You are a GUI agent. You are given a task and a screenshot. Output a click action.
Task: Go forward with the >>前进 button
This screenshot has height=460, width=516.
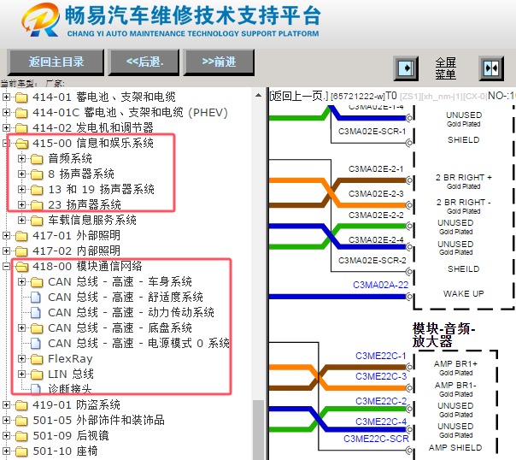(x=219, y=62)
